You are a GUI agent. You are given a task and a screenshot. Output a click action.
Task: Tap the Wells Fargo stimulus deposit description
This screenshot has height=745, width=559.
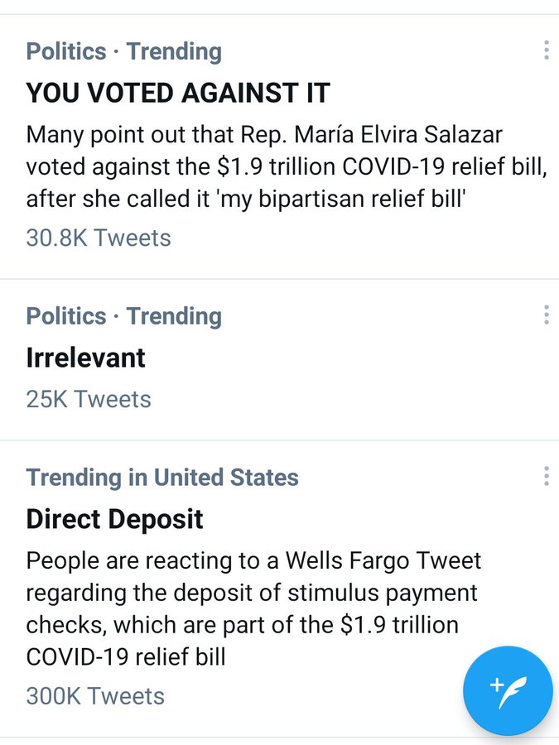tap(253, 609)
